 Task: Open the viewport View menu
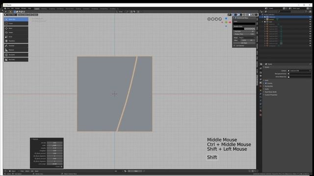20,15
